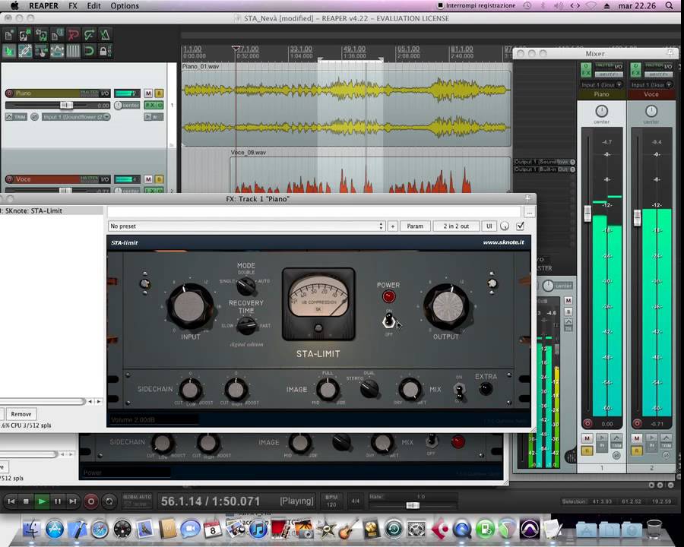Solo the Piano track in track panel
This screenshot has width=684, height=547.
pyautogui.click(x=159, y=93)
